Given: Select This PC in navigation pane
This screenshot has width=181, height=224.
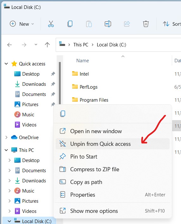Looking at the screenshot, I should click(27, 150).
